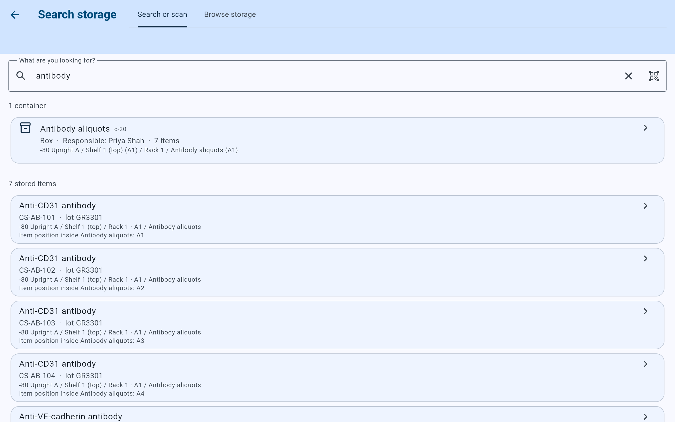Open chevron for item CS-AB-103

[x=645, y=311]
